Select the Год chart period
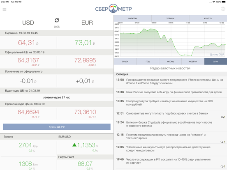227x170 pixels. [148, 62]
